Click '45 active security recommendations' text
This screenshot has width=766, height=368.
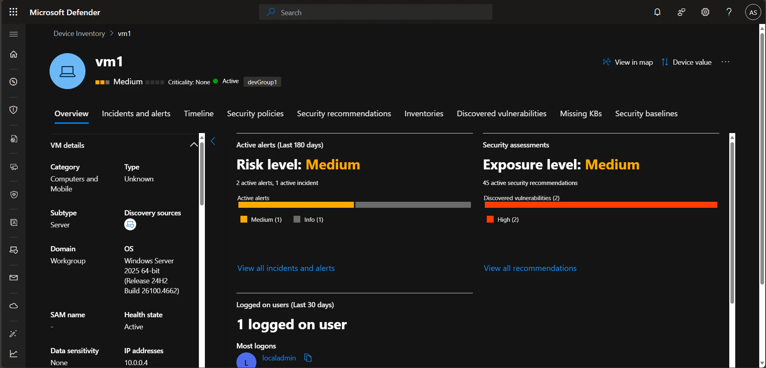(x=530, y=183)
